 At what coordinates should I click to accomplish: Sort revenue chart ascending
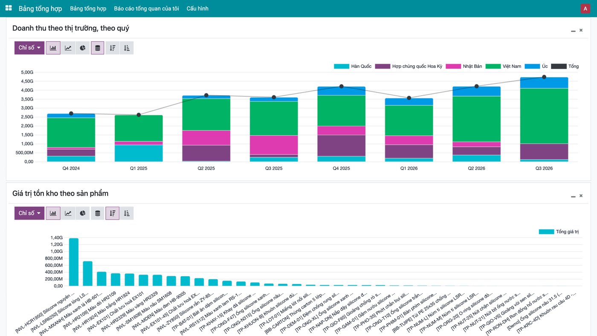127,48
